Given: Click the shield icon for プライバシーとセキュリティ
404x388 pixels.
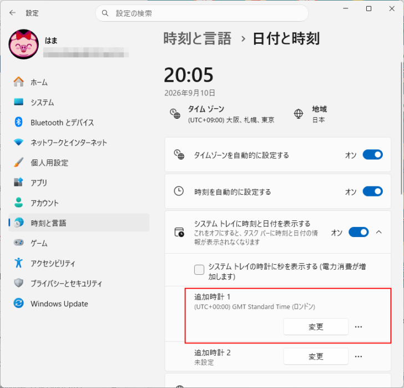Looking at the screenshot, I should click(x=18, y=283).
